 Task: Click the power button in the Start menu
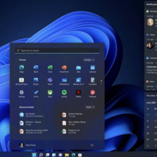pyautogui.click(x=92, y=145)
